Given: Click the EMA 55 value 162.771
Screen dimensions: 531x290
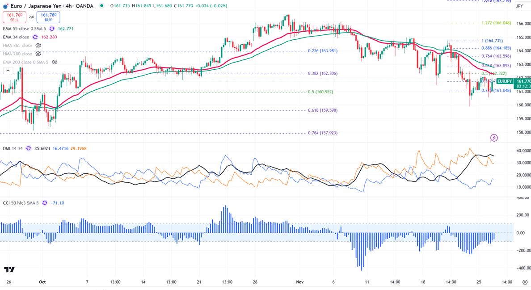Looking at the screenshot, I should click(67, 29).
